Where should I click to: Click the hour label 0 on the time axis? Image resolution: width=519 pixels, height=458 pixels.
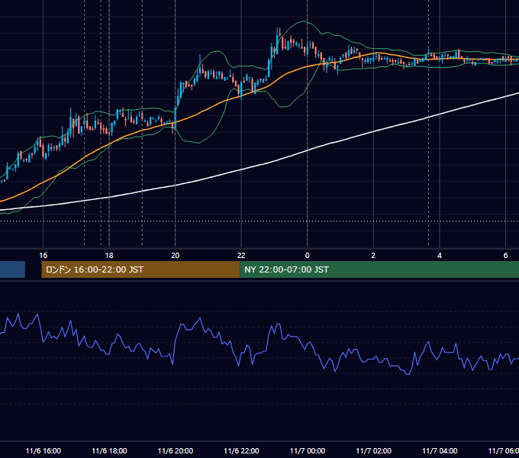click(307, 256)
